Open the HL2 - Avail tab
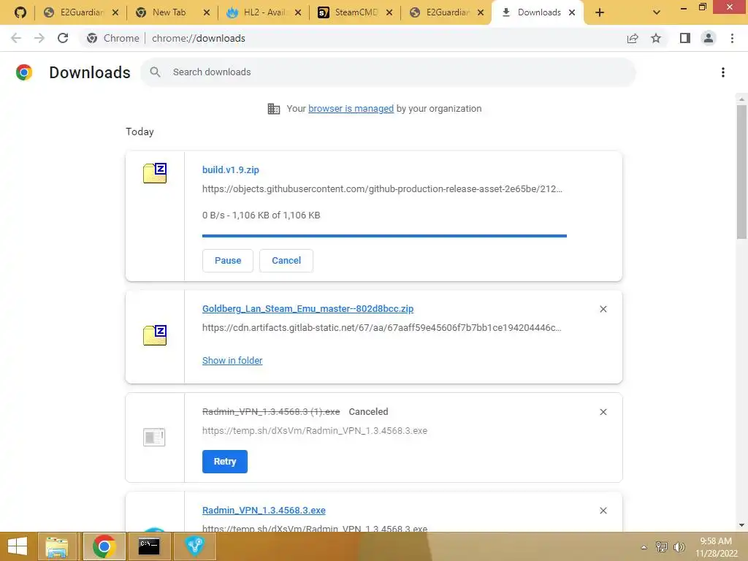The image size is (748, 561). click(x=264, y=12)
